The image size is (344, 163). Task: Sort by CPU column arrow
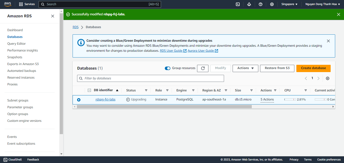306,90
